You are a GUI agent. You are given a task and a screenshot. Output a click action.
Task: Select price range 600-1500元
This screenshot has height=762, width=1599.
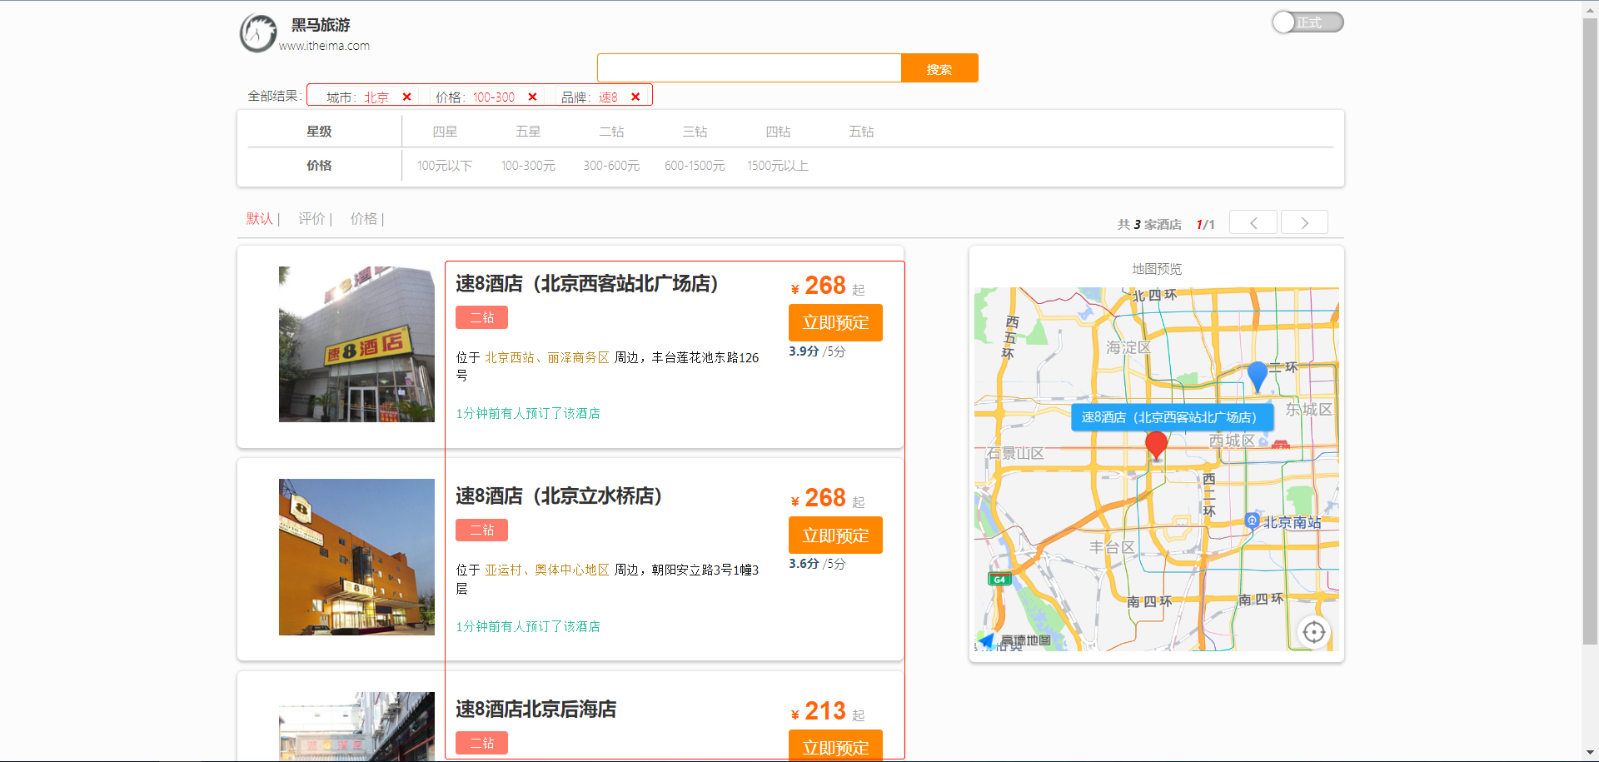pos(695,166)
